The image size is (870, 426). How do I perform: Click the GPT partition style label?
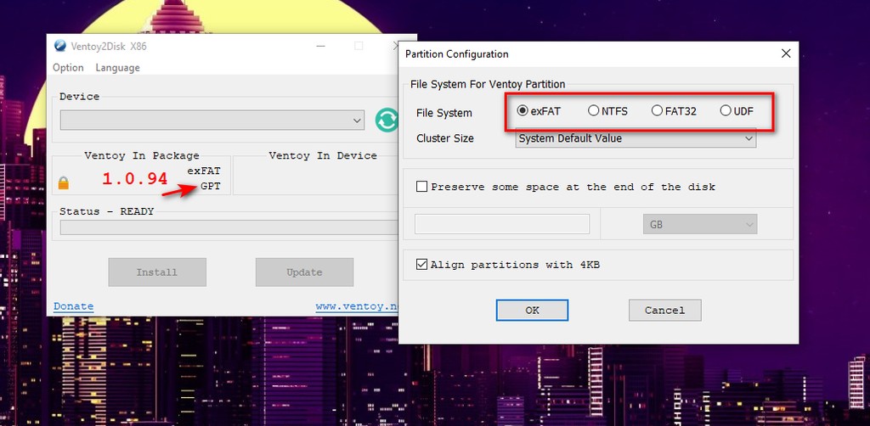click(211, 186)
